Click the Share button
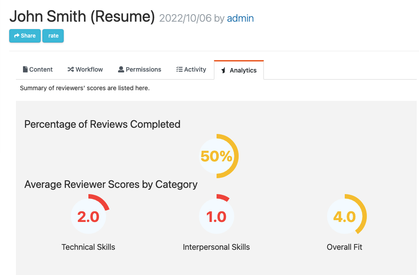Image resolution: width=419 pixels, height=275 pixels. click(24, 36)
